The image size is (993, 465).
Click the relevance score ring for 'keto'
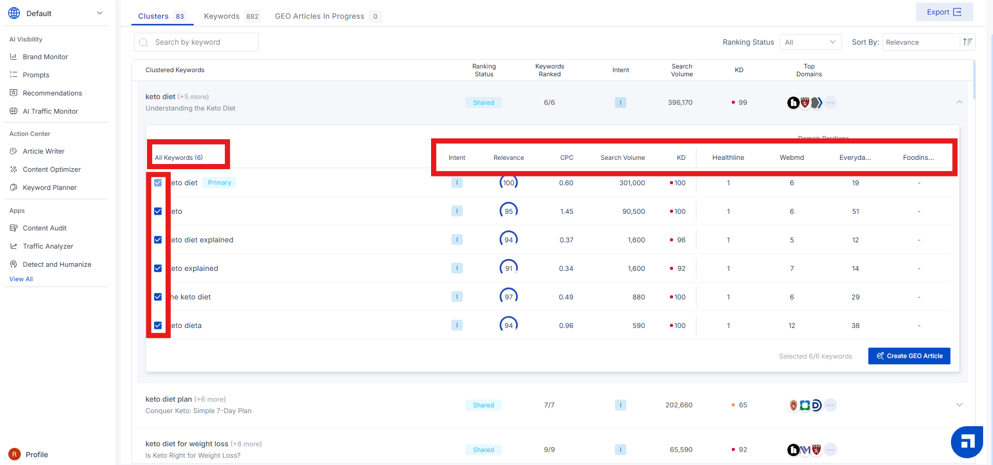(508, 211)
